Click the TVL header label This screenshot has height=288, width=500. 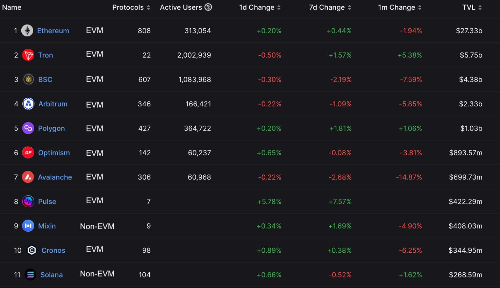(469, 7)
